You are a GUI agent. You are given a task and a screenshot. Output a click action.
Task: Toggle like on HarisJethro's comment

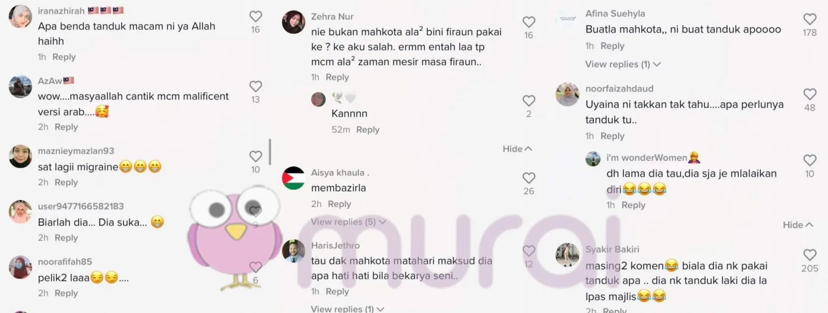[529, 250]
